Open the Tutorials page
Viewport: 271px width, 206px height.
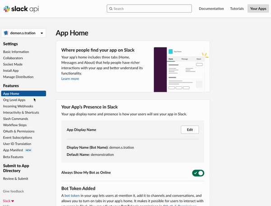(x=237, y=9)
